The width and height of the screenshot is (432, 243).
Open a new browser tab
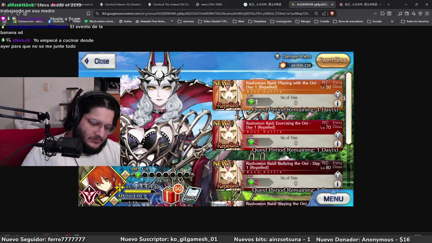[388, 4]
